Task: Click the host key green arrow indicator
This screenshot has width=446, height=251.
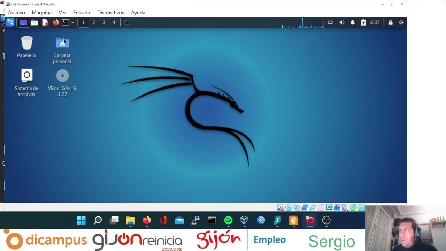Action: (x=361, y=207)
